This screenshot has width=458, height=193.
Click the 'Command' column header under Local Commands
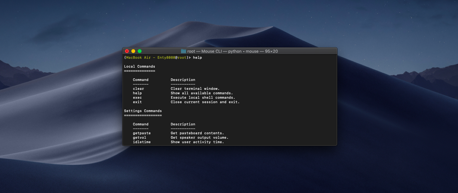(141, 80)
